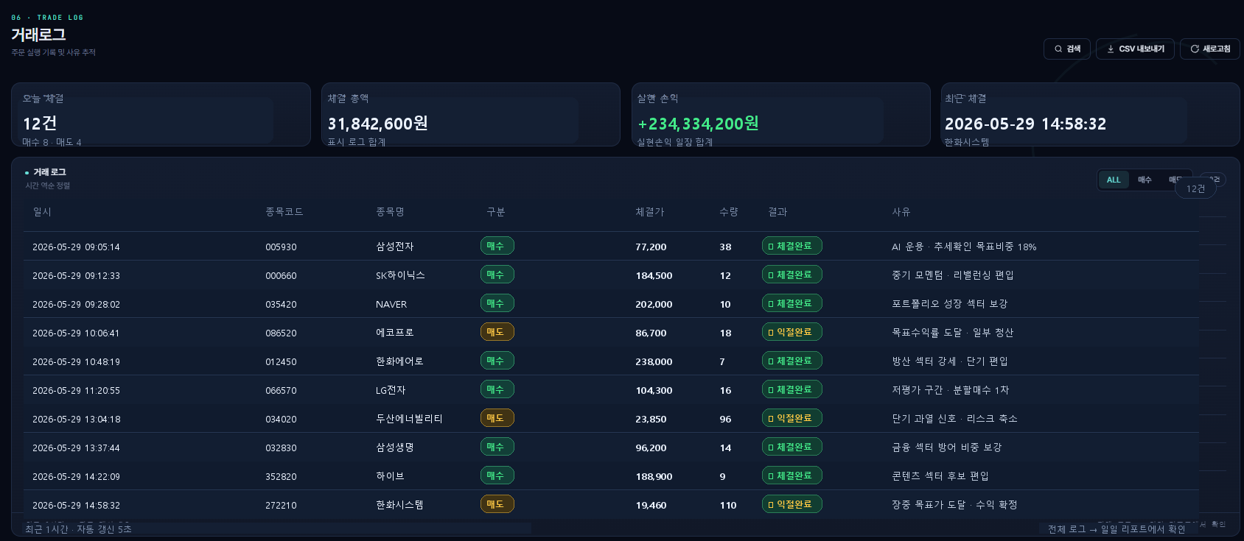Screen dimensions: 1244x541
Task: Click the 매도 badge in 두산에너빌리티 row
Action: click(497, 418)
